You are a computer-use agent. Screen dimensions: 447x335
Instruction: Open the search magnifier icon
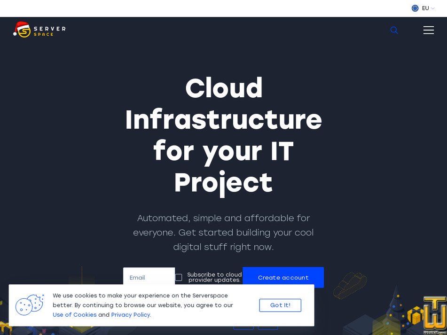(394, 30)
